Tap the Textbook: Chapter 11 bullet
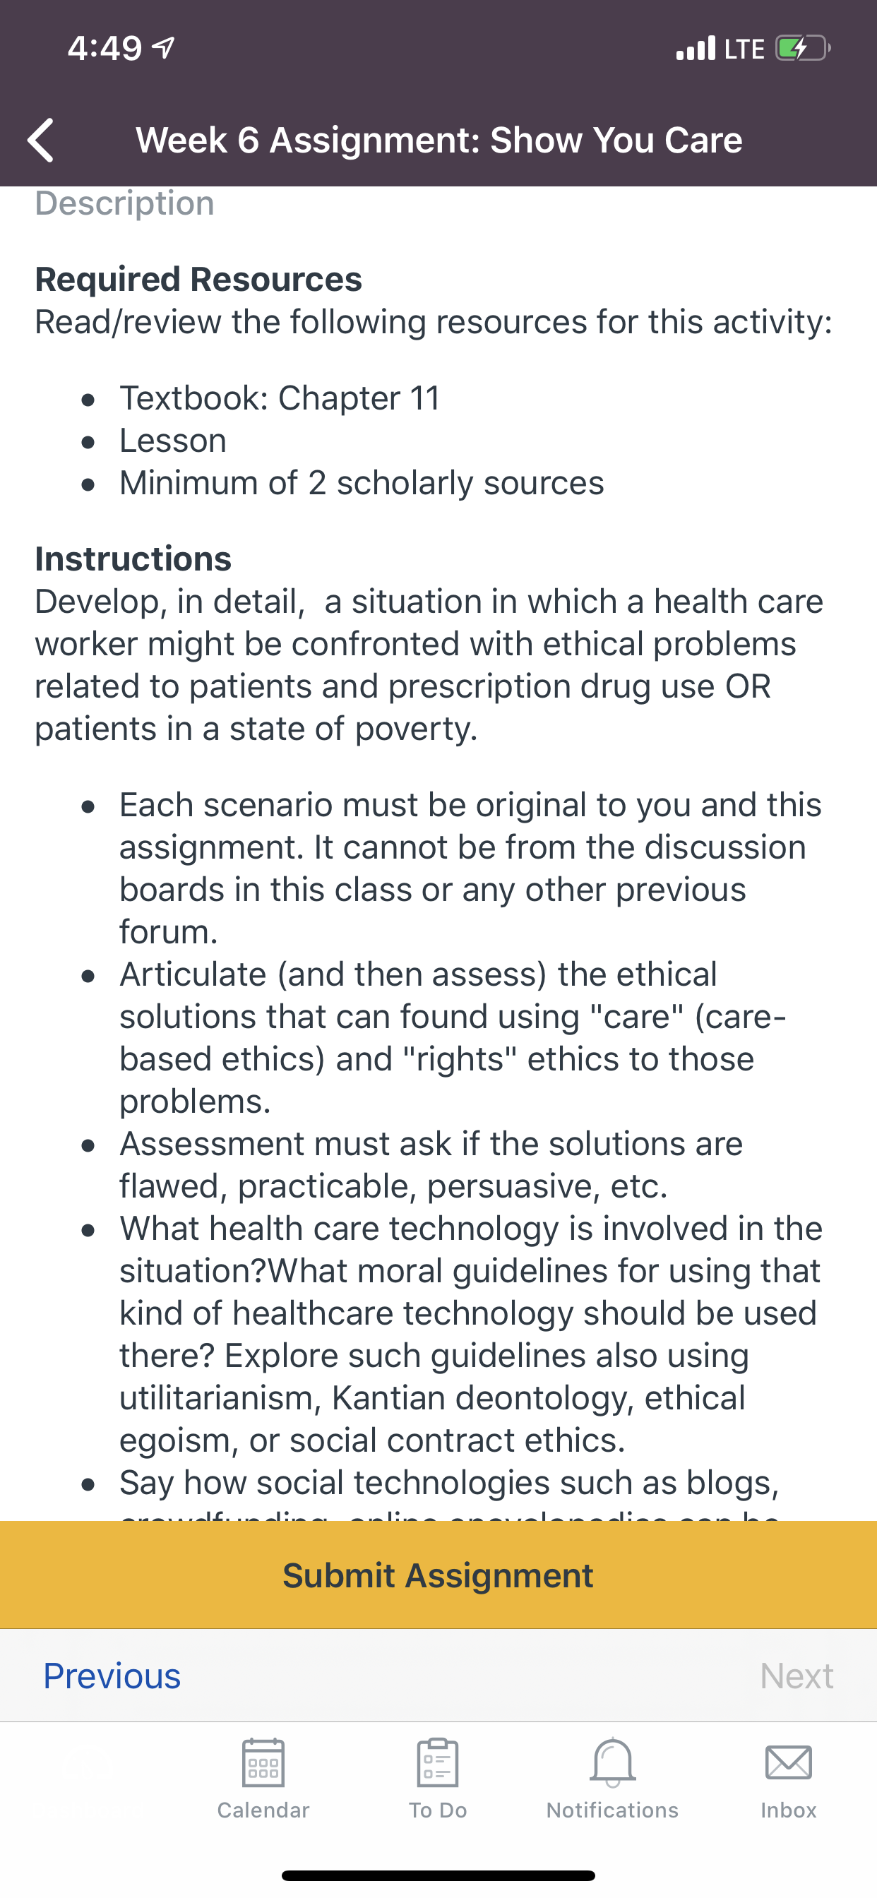Image resolution: width=877 pixels, height=1898 pixels. point(280,398)
